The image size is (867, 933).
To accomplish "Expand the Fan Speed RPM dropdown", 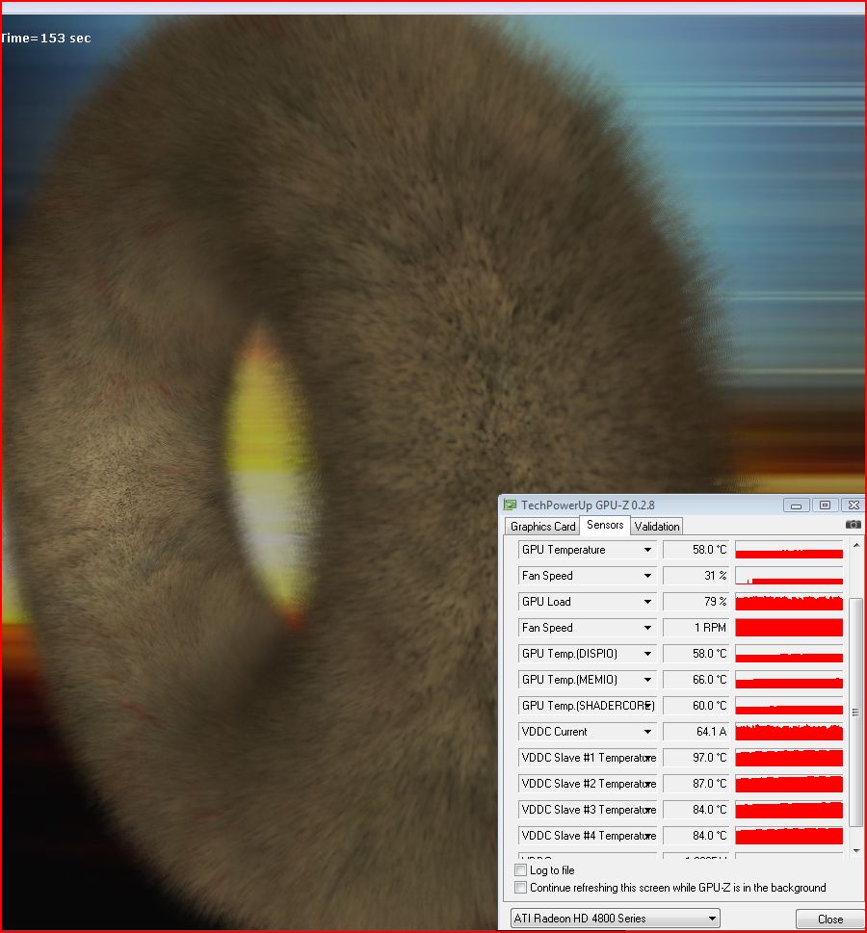I will [648, 628].
